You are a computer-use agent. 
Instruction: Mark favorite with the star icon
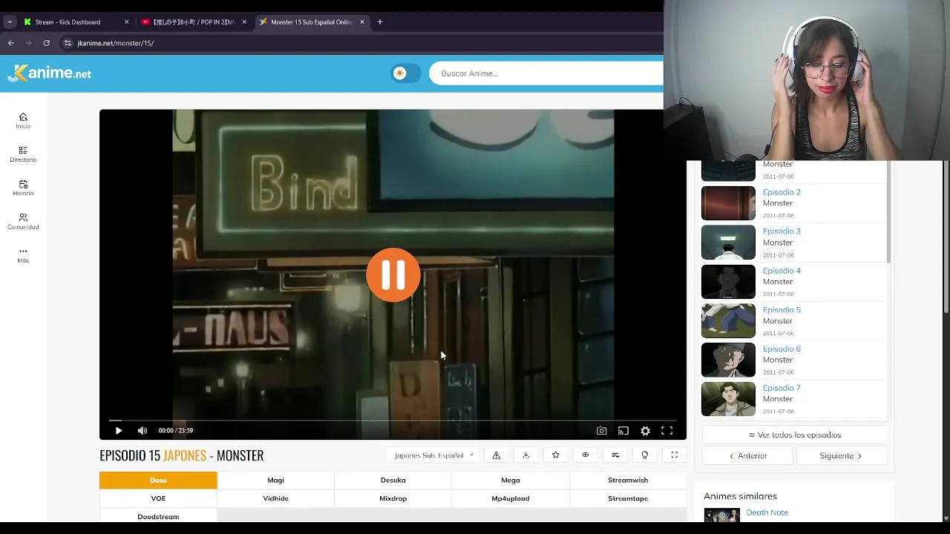coord(556,455)
